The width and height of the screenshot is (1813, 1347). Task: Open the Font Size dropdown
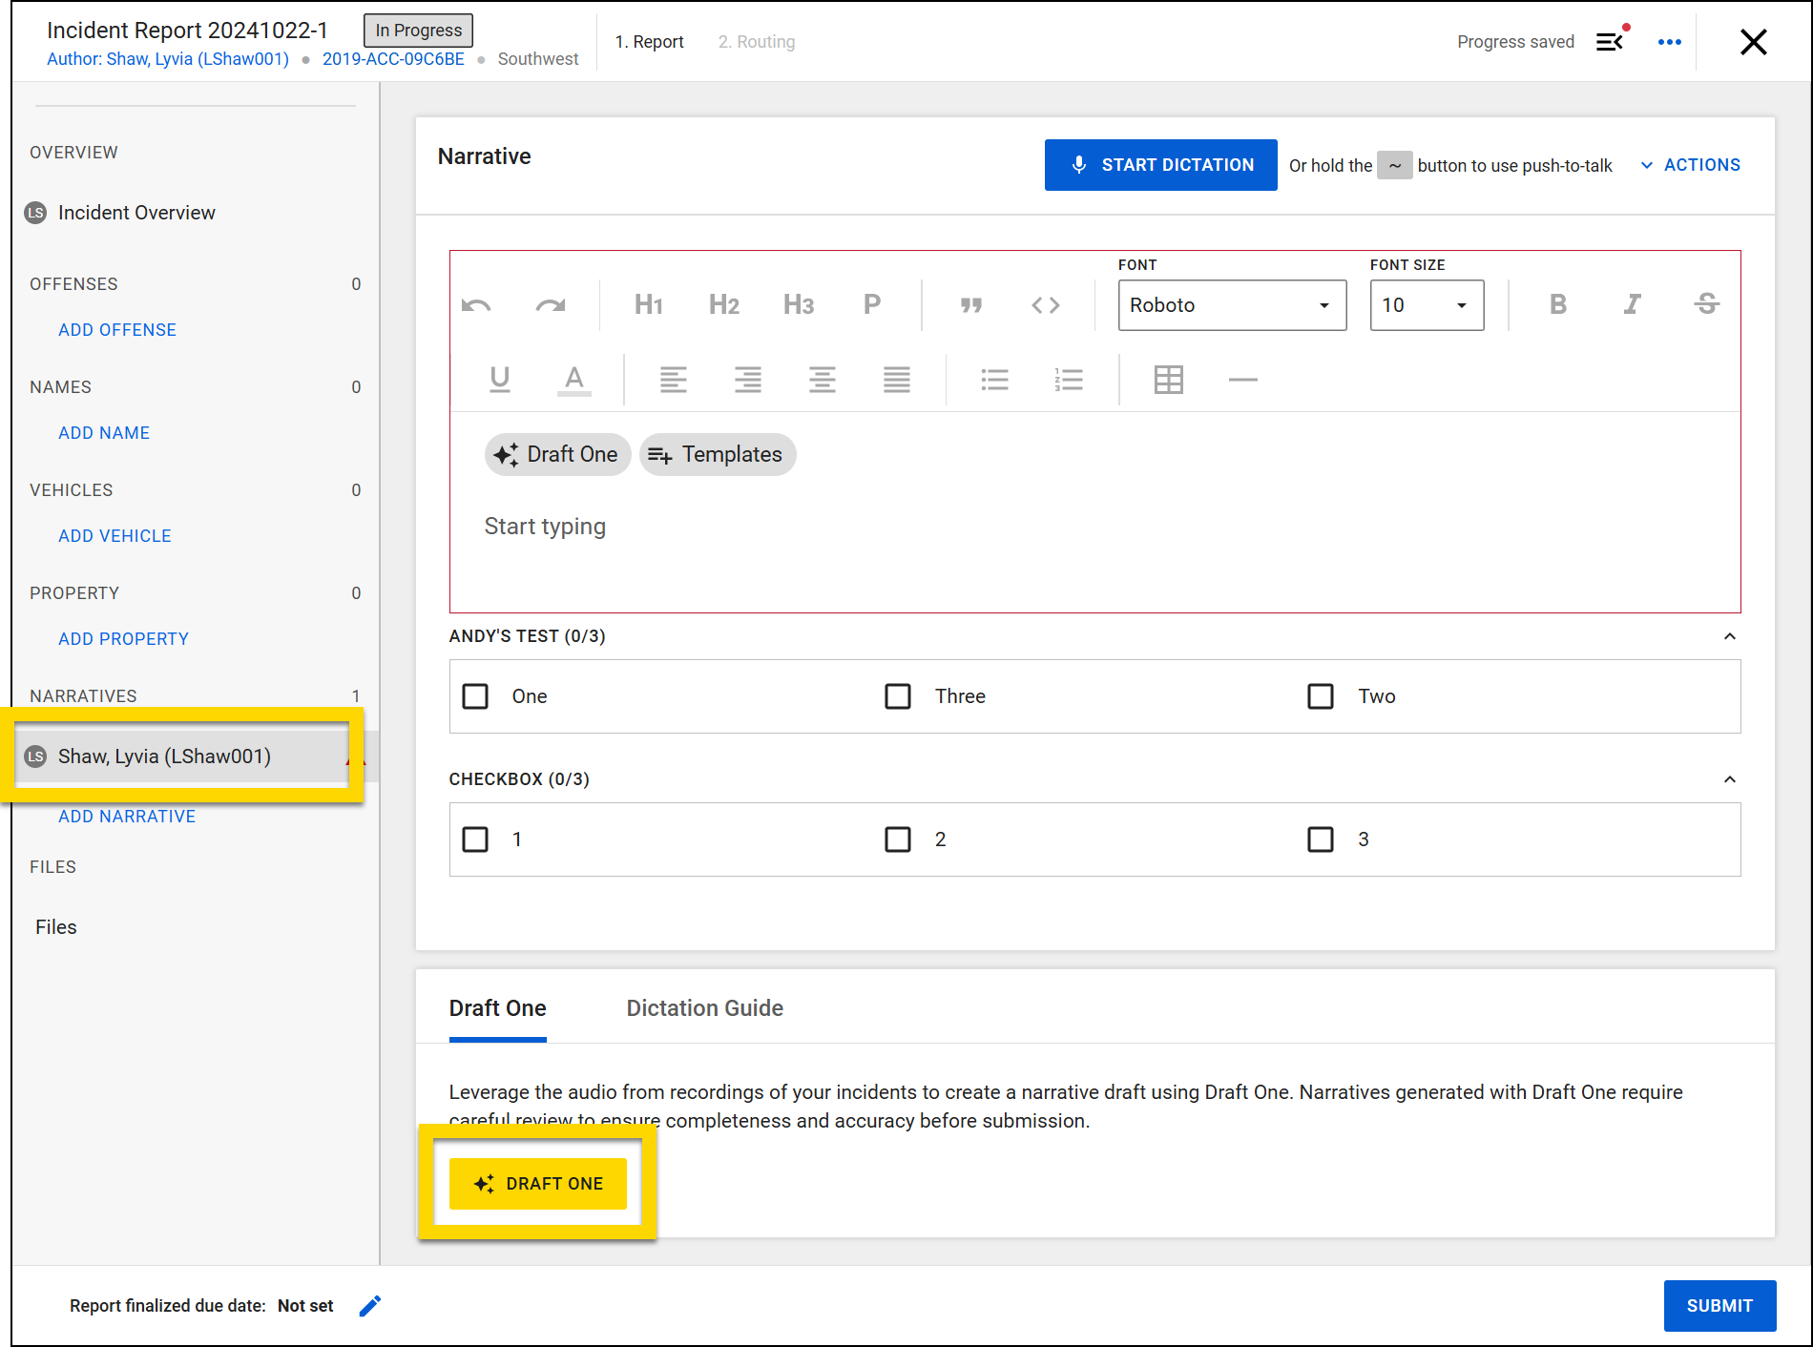pos(1426,305)
